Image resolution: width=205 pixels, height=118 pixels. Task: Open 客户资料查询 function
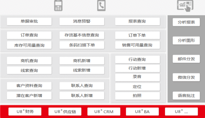point(29,86)
